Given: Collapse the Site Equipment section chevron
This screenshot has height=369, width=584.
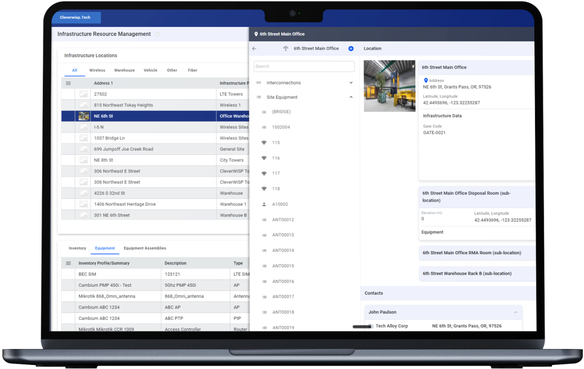Looking at the screenshot, I should tap(351, 97).
